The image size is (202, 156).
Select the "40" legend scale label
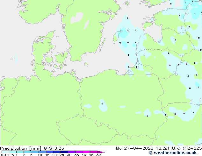(84, 155)
